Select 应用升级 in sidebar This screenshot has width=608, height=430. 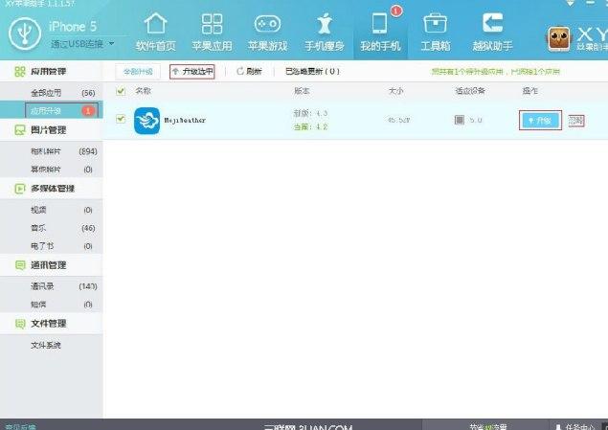tap(52, 111)
